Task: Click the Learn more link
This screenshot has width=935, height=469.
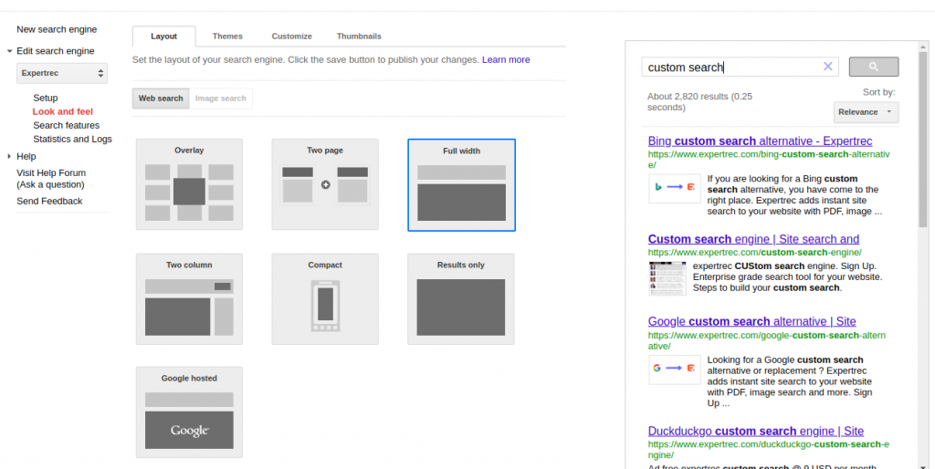Action: (506, 59)
